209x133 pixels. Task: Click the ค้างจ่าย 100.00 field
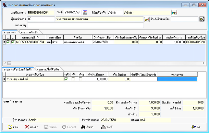149,114
